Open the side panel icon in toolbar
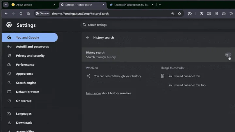The width and height of the screenshot is (235, 132). tap(209, 14)
